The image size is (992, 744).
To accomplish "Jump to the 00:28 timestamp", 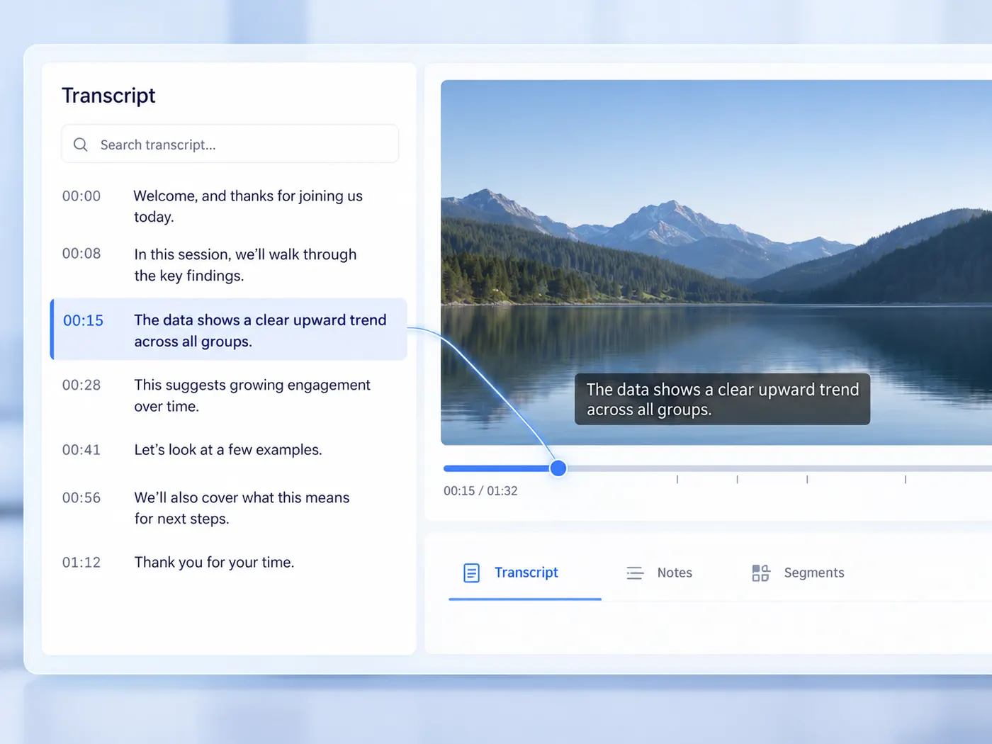I will click(81, 385).
